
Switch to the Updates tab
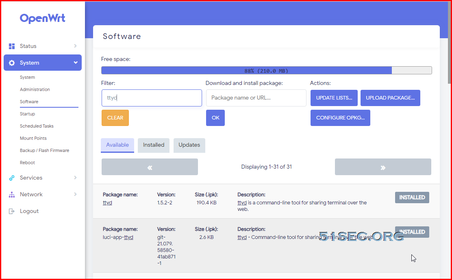[189, 145]
